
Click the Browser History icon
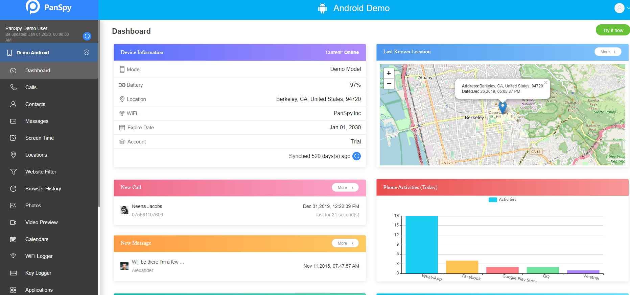tap(13, 189)
